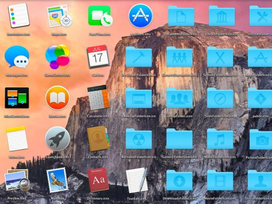Select the BurnableFolderIcon.icns folder

pos(139,139)
